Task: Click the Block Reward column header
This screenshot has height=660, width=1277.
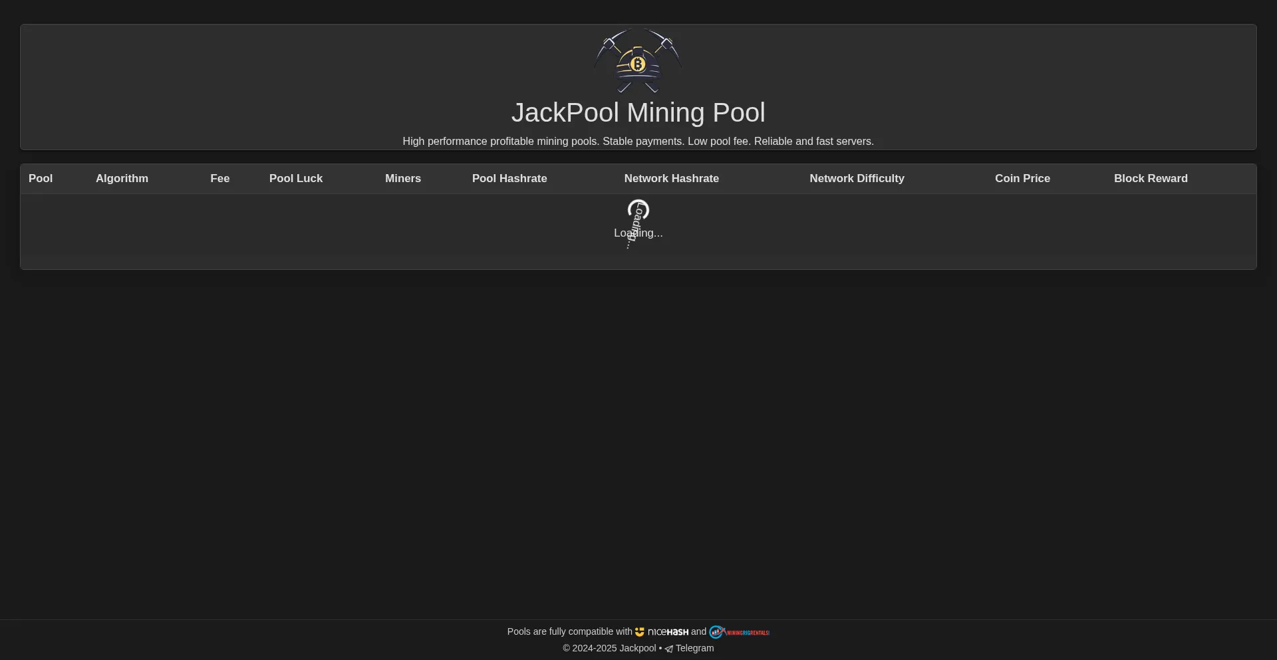Action: 1151,178
